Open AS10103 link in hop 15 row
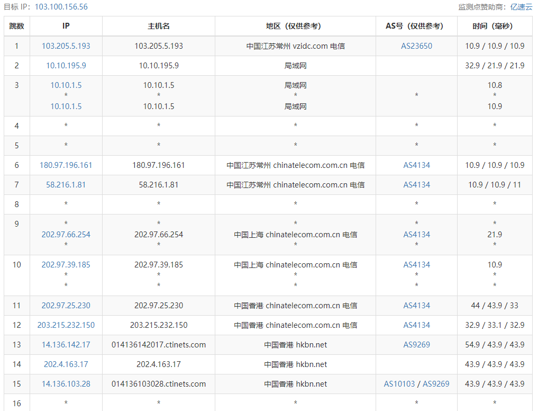 tap(399, 384)
